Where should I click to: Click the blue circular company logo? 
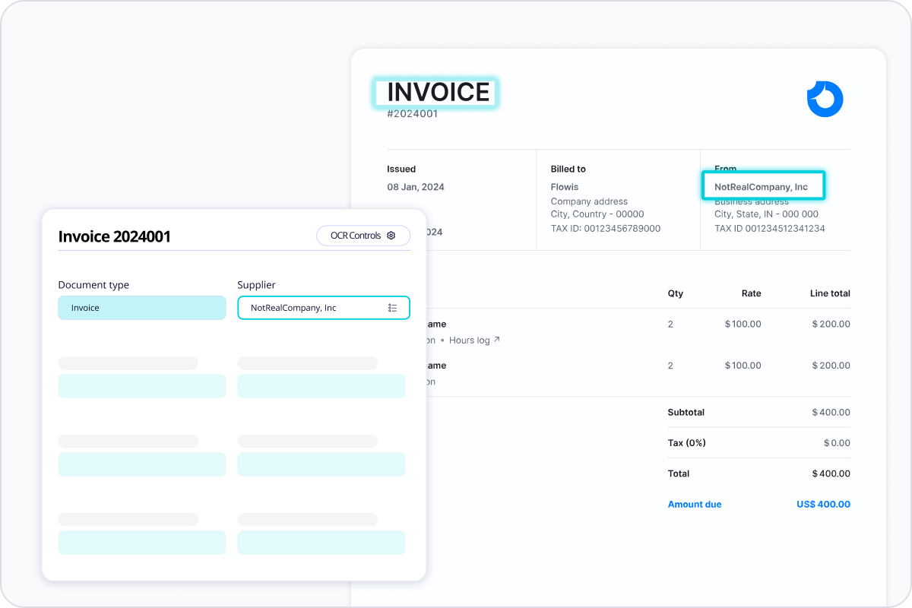click(x=825, y=99)
